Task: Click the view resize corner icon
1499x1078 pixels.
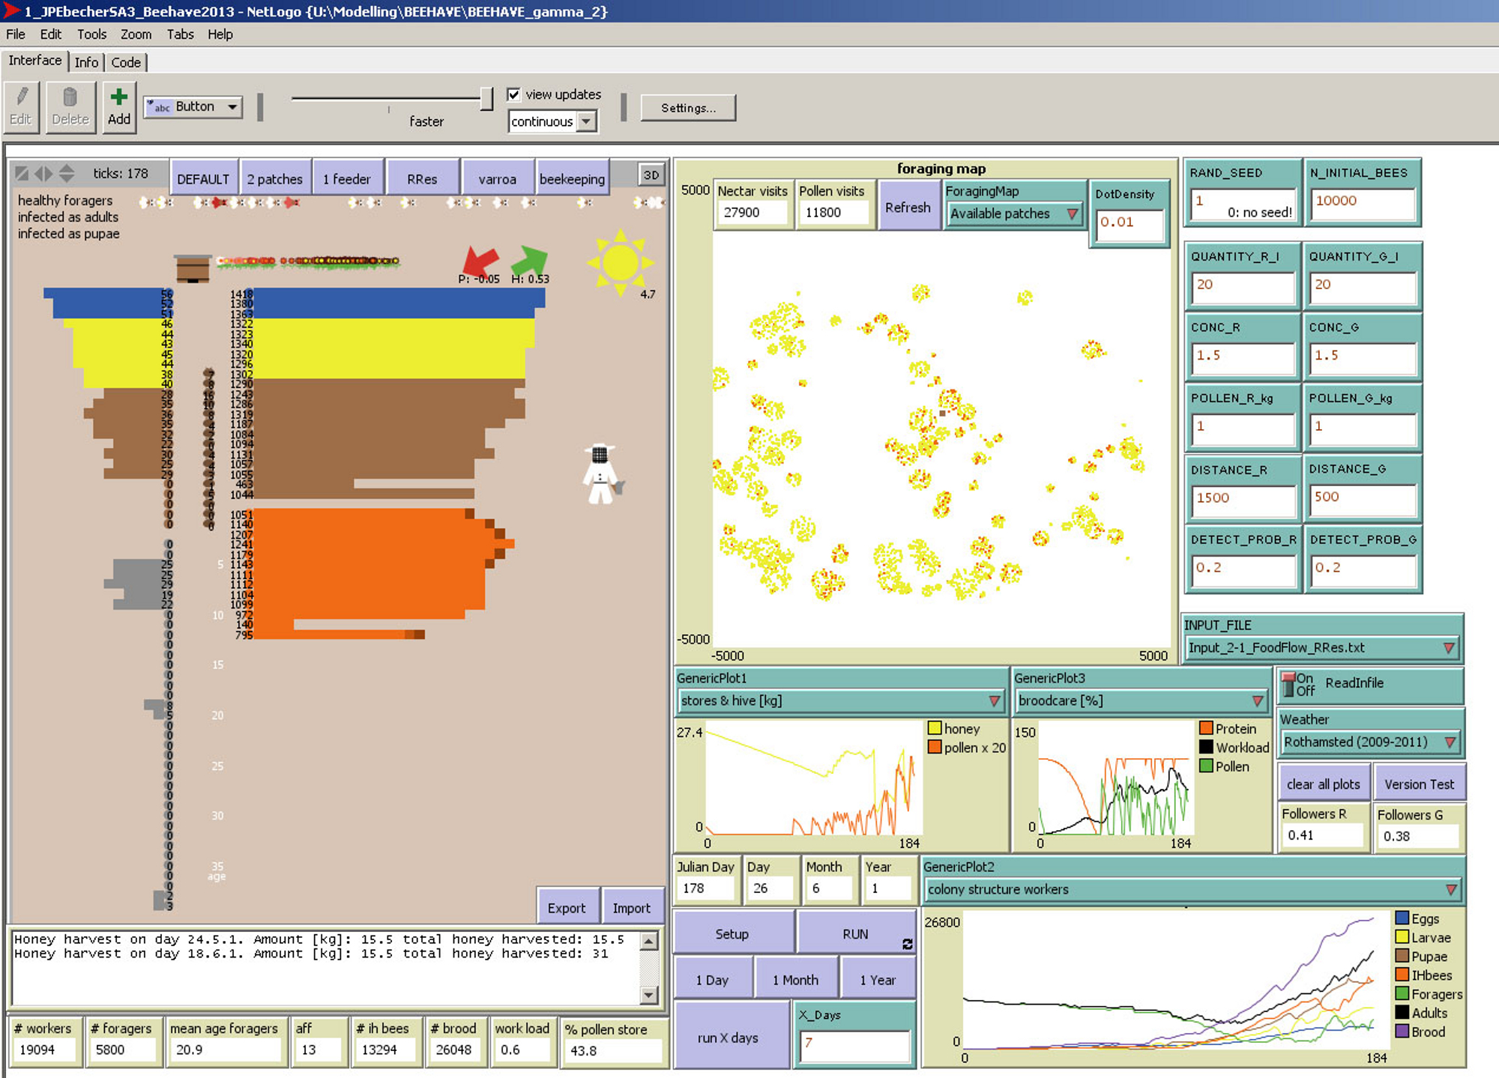Action: [22, 174]
